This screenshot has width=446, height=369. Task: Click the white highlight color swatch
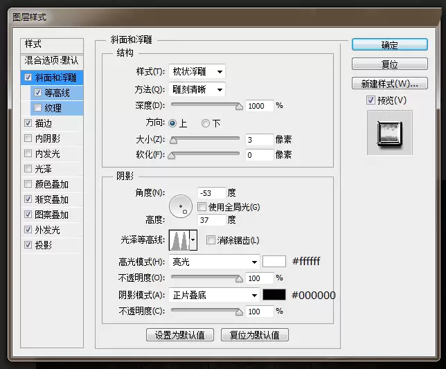pyautogui.click(x=274, y=262)
